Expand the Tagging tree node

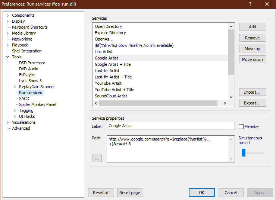pyautogui.click(x=15, y=110)
